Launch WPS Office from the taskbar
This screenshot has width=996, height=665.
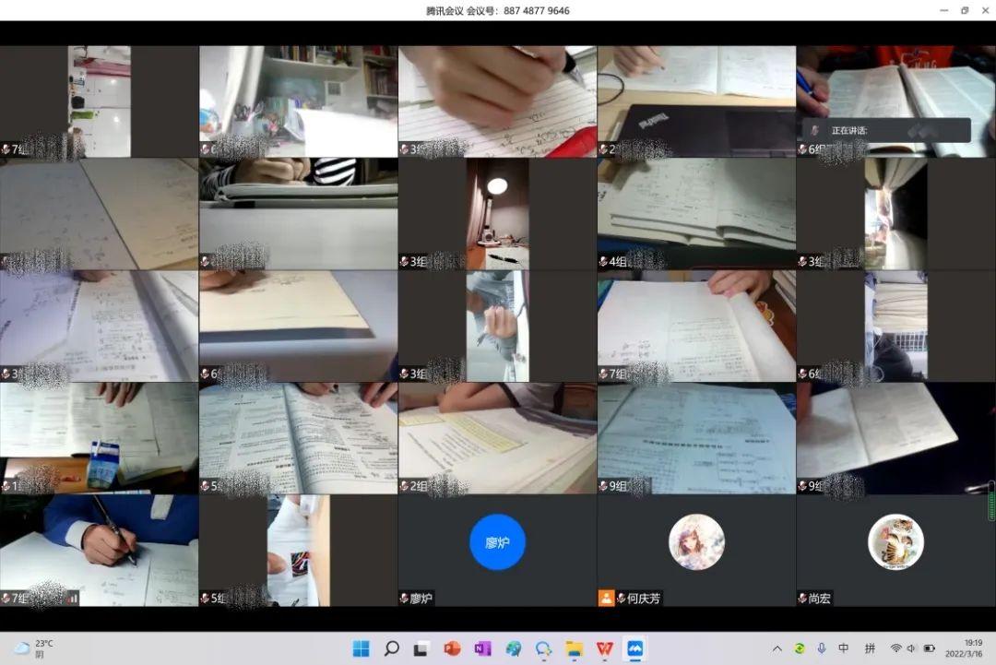(605, 648)
